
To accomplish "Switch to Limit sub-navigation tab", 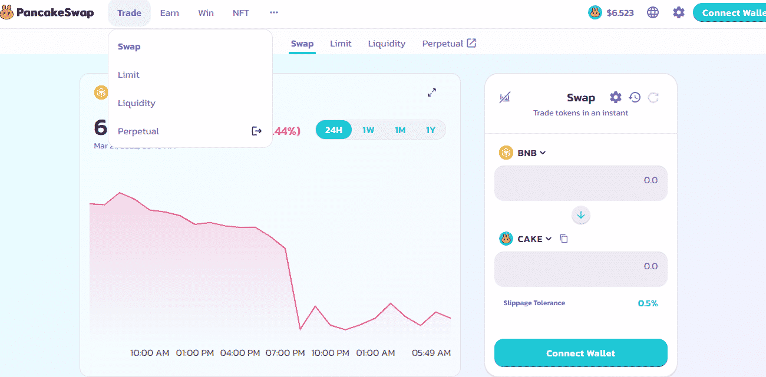I will click(x=341, y=44).
